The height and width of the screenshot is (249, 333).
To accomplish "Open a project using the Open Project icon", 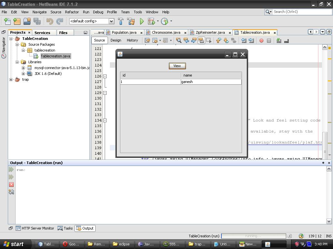I will tap(27, 21).
